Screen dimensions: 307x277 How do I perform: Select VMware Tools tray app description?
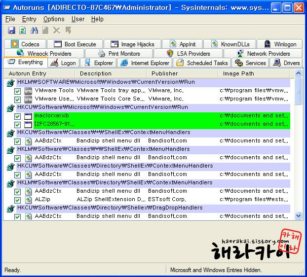tap(111, 91)
